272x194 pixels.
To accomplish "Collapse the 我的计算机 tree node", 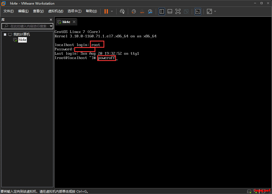I will click(5, 34).
